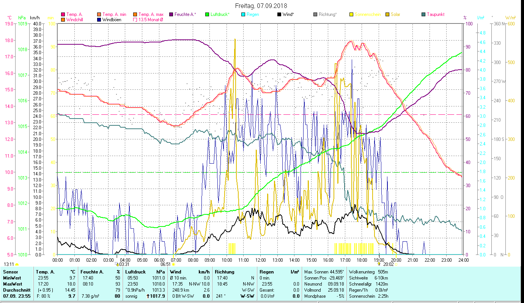524x303 pixels.
Task: Click the gold Solar legend swatch
Action: tap(387, 14)
